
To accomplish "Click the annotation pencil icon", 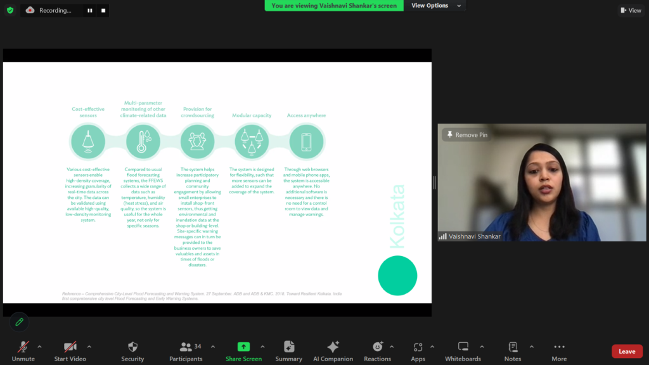I will pyautogui.click(x=20, y=322).
